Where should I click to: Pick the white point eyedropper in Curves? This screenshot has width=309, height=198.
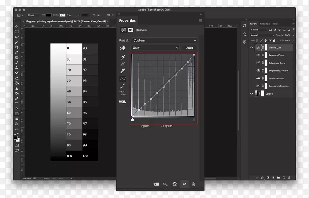tap(122, 71)
